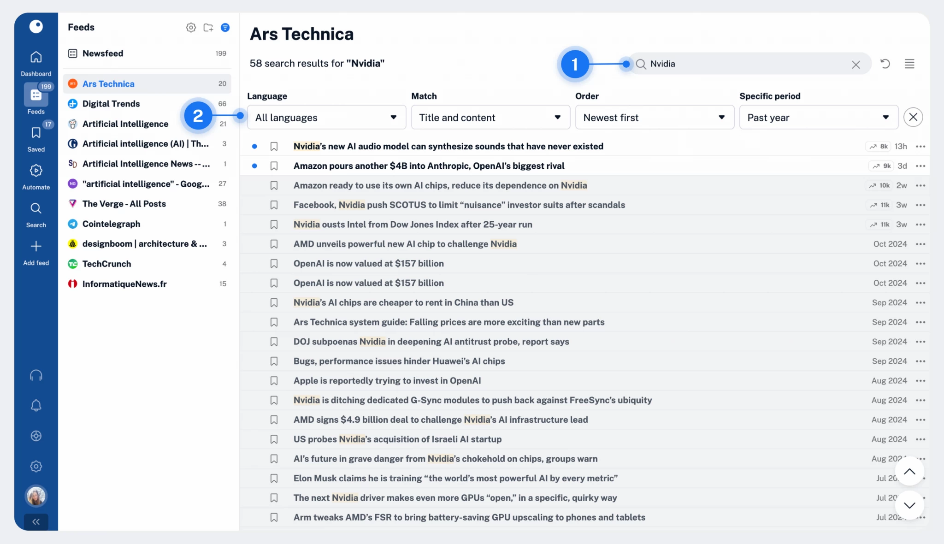Select the Automate icon in the sidebar
944x544 pixels.
pyautogui.click(x=35, y=171)
